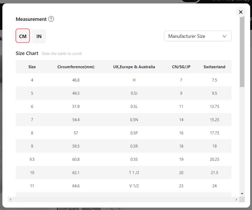Click the horizontal scrollbar left arrow
The height and width of the screenshot is (210, 252).
point(11,199)
